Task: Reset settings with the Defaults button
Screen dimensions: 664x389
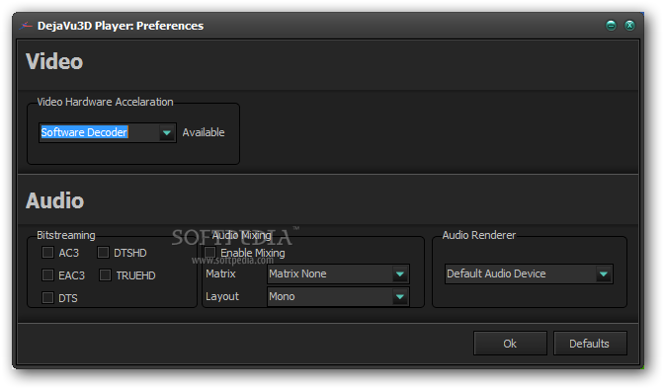Action: pos(590,344)
